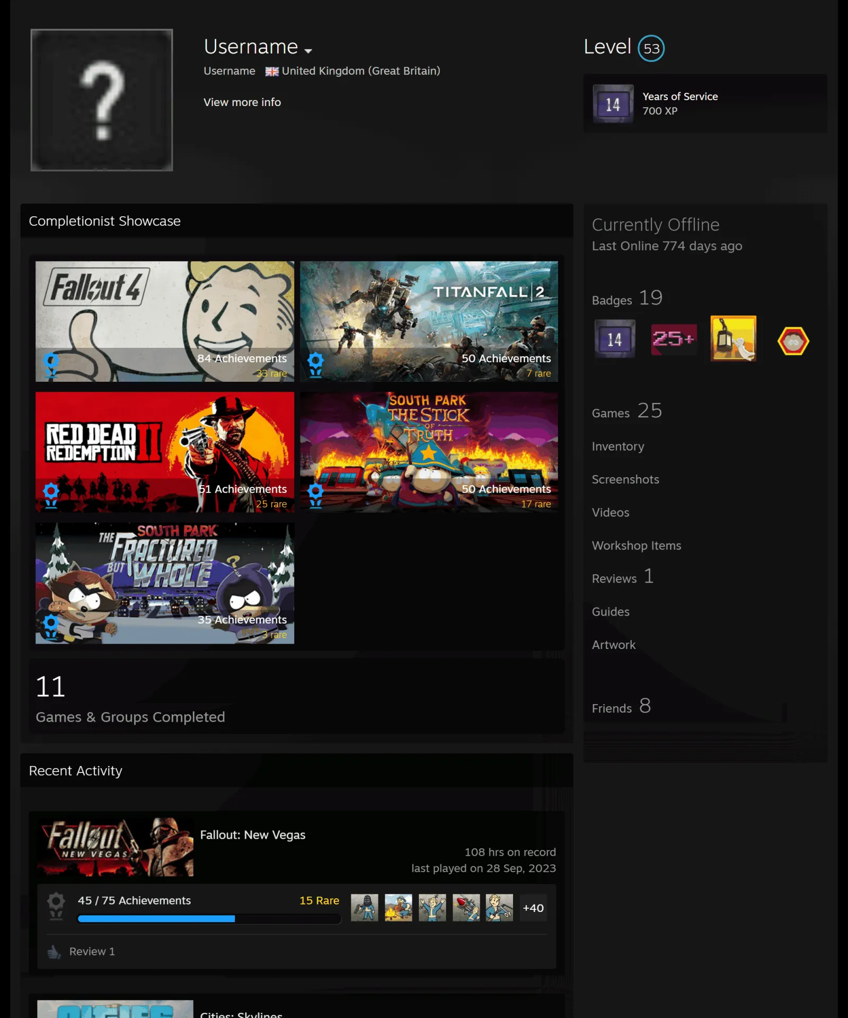Click the profile avatar question mark image
This screenshot has width=848, height=1018.
click(x=102, y=100)
